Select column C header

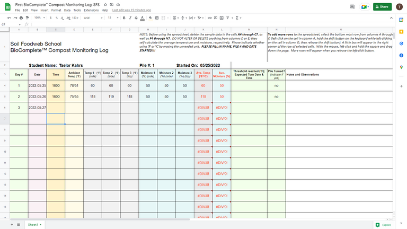[56, 30]
